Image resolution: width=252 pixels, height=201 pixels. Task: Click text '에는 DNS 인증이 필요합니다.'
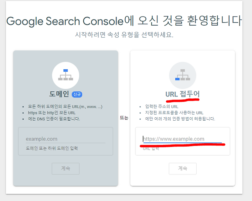tap(54, 119)
